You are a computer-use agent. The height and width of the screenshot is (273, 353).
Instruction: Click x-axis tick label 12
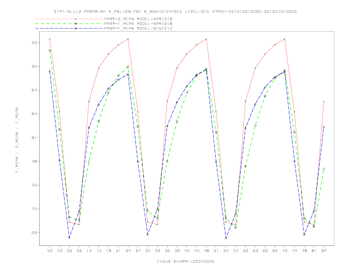point(89,251)
